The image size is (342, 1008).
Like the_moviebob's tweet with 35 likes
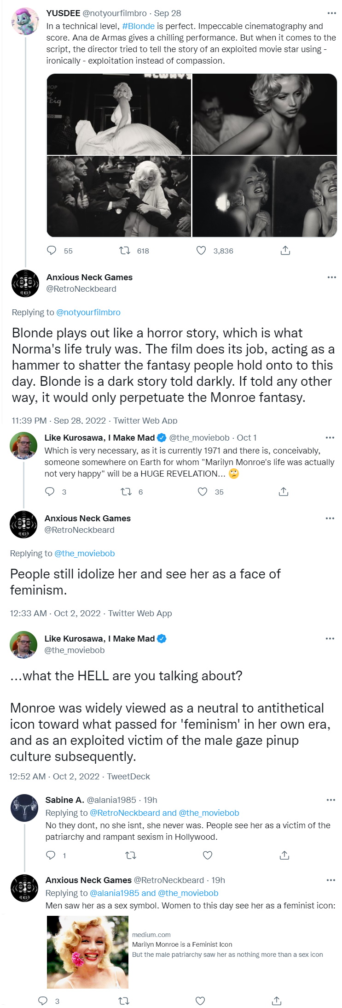[x=203, y=491]
